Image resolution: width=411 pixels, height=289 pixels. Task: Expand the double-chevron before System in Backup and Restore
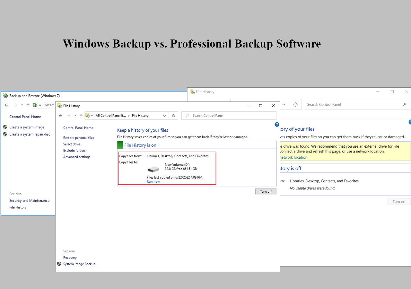coord(40,105)
